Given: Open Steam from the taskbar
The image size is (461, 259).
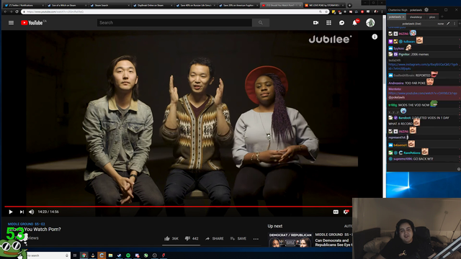Looking at the screenshot, I should (120, 255).
